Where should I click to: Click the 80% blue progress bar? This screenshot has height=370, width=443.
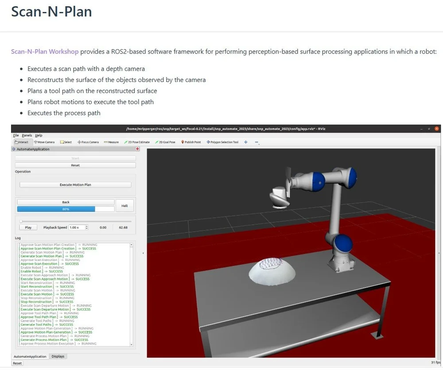pos(66,209)
